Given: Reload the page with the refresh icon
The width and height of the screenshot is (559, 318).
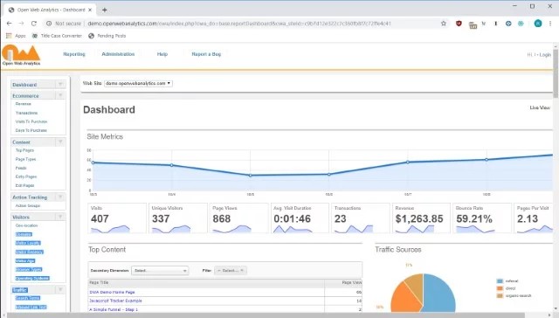Looking at the screenshot, I should [x=34, y=24].
